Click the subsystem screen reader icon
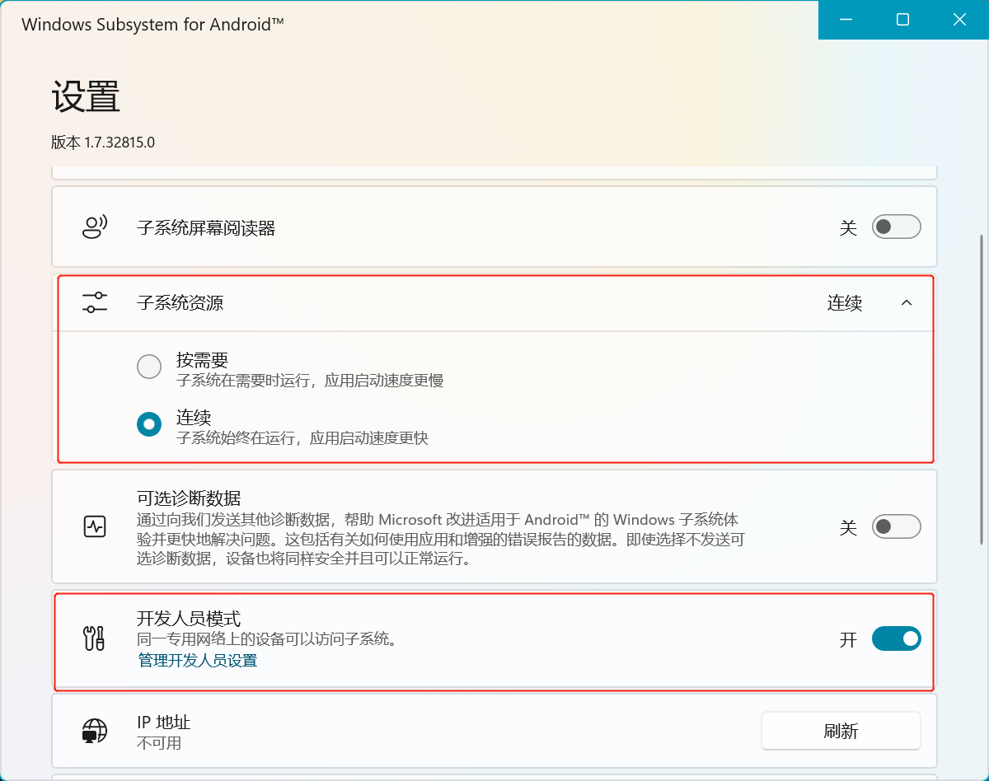 (95, 227)
